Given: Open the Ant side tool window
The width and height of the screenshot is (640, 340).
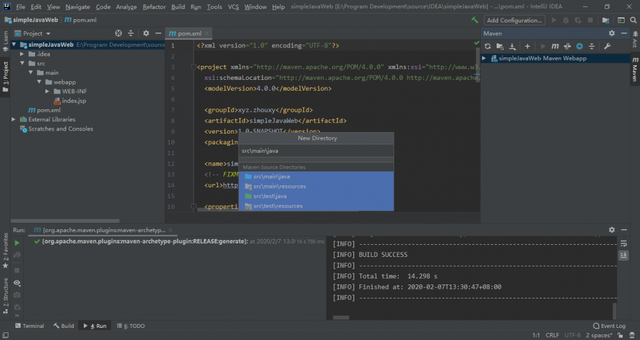Looking at the screenshot, I should 635,39.
